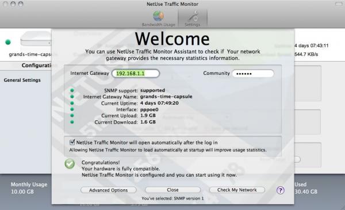Click the green device status dot beside Time Capsule
The width and height of the screenshot is (345, 210).
(8, 42)
